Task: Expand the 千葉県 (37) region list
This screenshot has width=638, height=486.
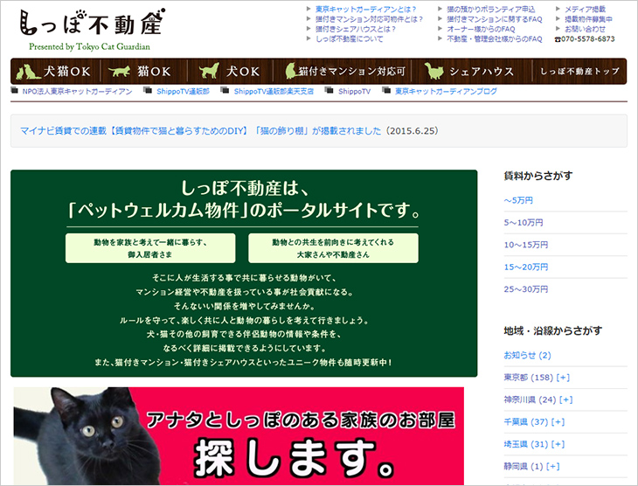Action: (557, 421)
